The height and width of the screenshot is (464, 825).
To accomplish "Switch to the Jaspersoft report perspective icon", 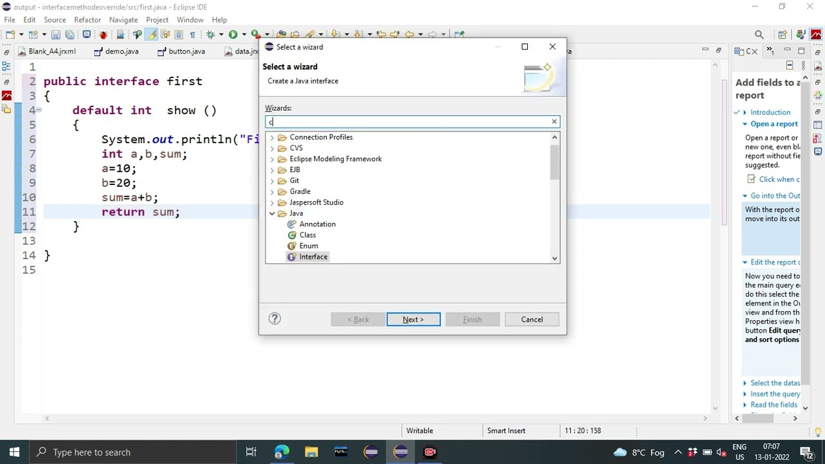I will pyautogui.click(x=817, y=35).
